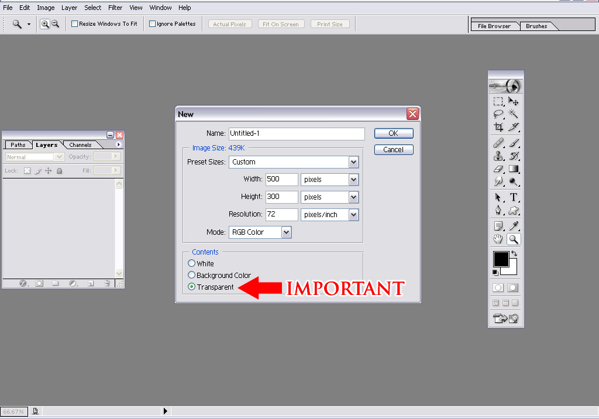Switch to the Channels tab

[80, 145]
